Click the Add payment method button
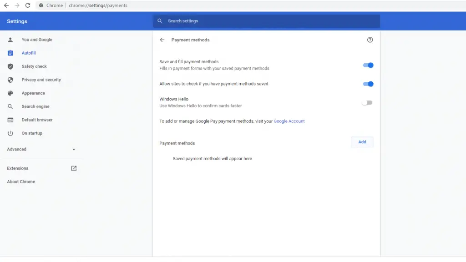The image size is (466, 262). pyautogui.click(x=362, y=142)
